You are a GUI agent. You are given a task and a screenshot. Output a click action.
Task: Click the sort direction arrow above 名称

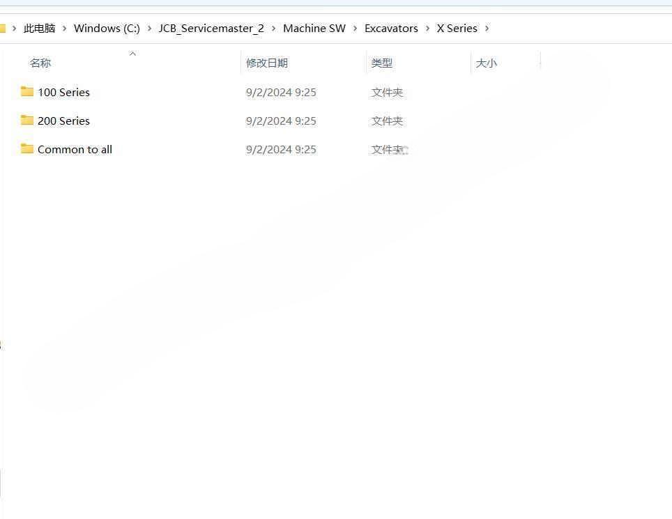(132, 54)
